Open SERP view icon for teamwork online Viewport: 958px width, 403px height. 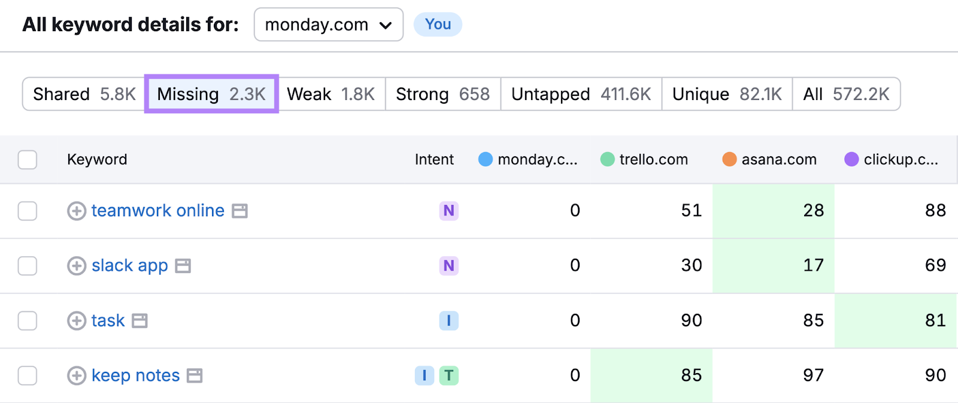240,211
